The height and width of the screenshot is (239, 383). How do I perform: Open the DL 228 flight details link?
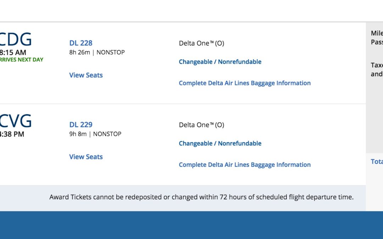pyautogui.click(x=81, y=43)
